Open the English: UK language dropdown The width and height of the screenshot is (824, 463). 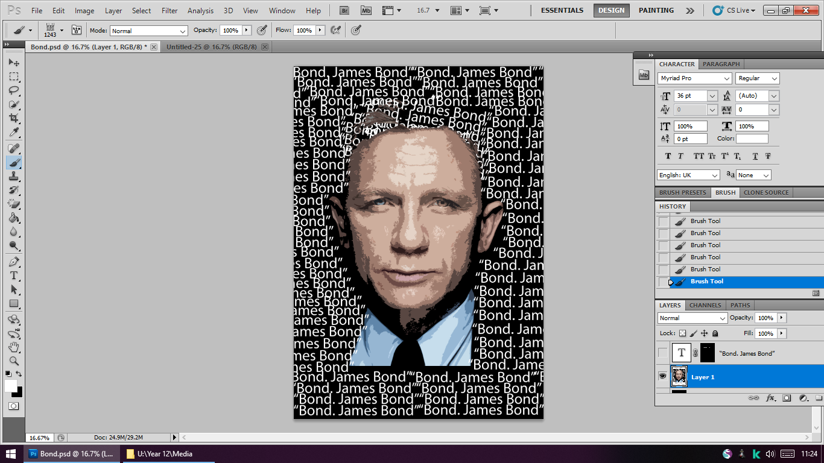click(688, 175)
